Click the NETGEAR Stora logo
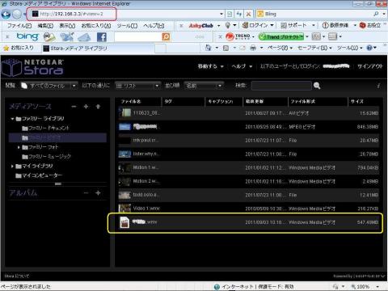Viewport: 388px width, 291px height. [x=32, y=67]
